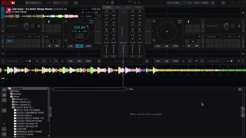Expand the New Volume (E:) drive
This screenshot has width=246, height=138.
[11, 105]
